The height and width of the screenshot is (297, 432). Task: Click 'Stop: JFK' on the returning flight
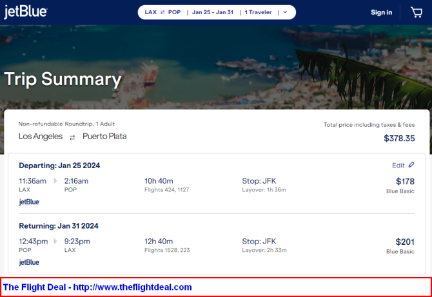(x=259, y=241)
